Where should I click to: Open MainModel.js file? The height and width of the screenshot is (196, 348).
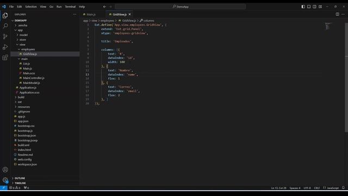coord(32,83)
